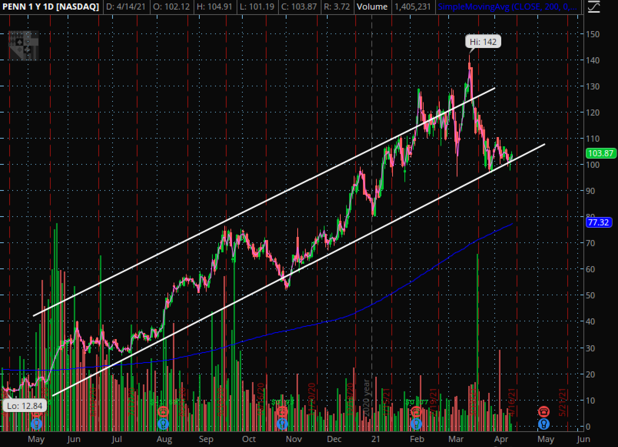Click the SimpleMovingAvg study label
The width and height of the screenshot is (618, 447).
pos(507,7)
